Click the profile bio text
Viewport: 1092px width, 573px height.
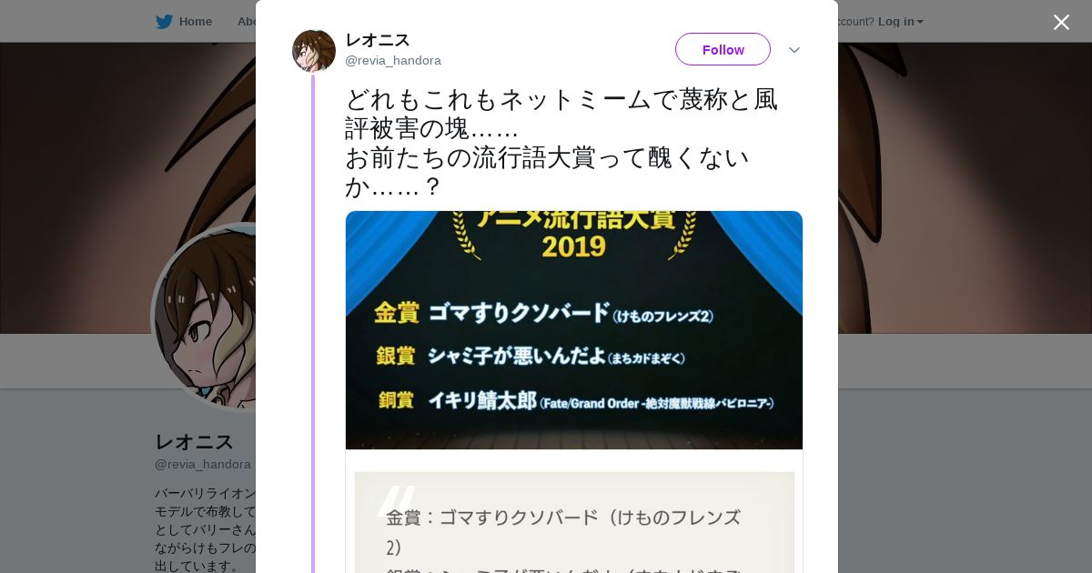pos(206,529)
